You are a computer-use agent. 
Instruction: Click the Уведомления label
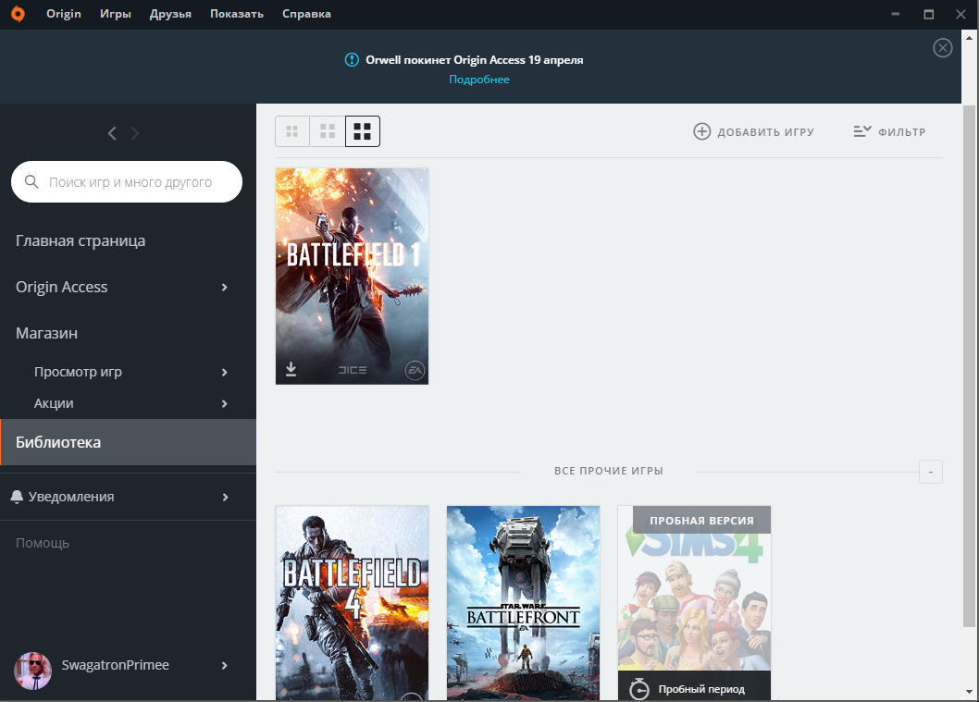pyautogui.click(x=71, y=497)
